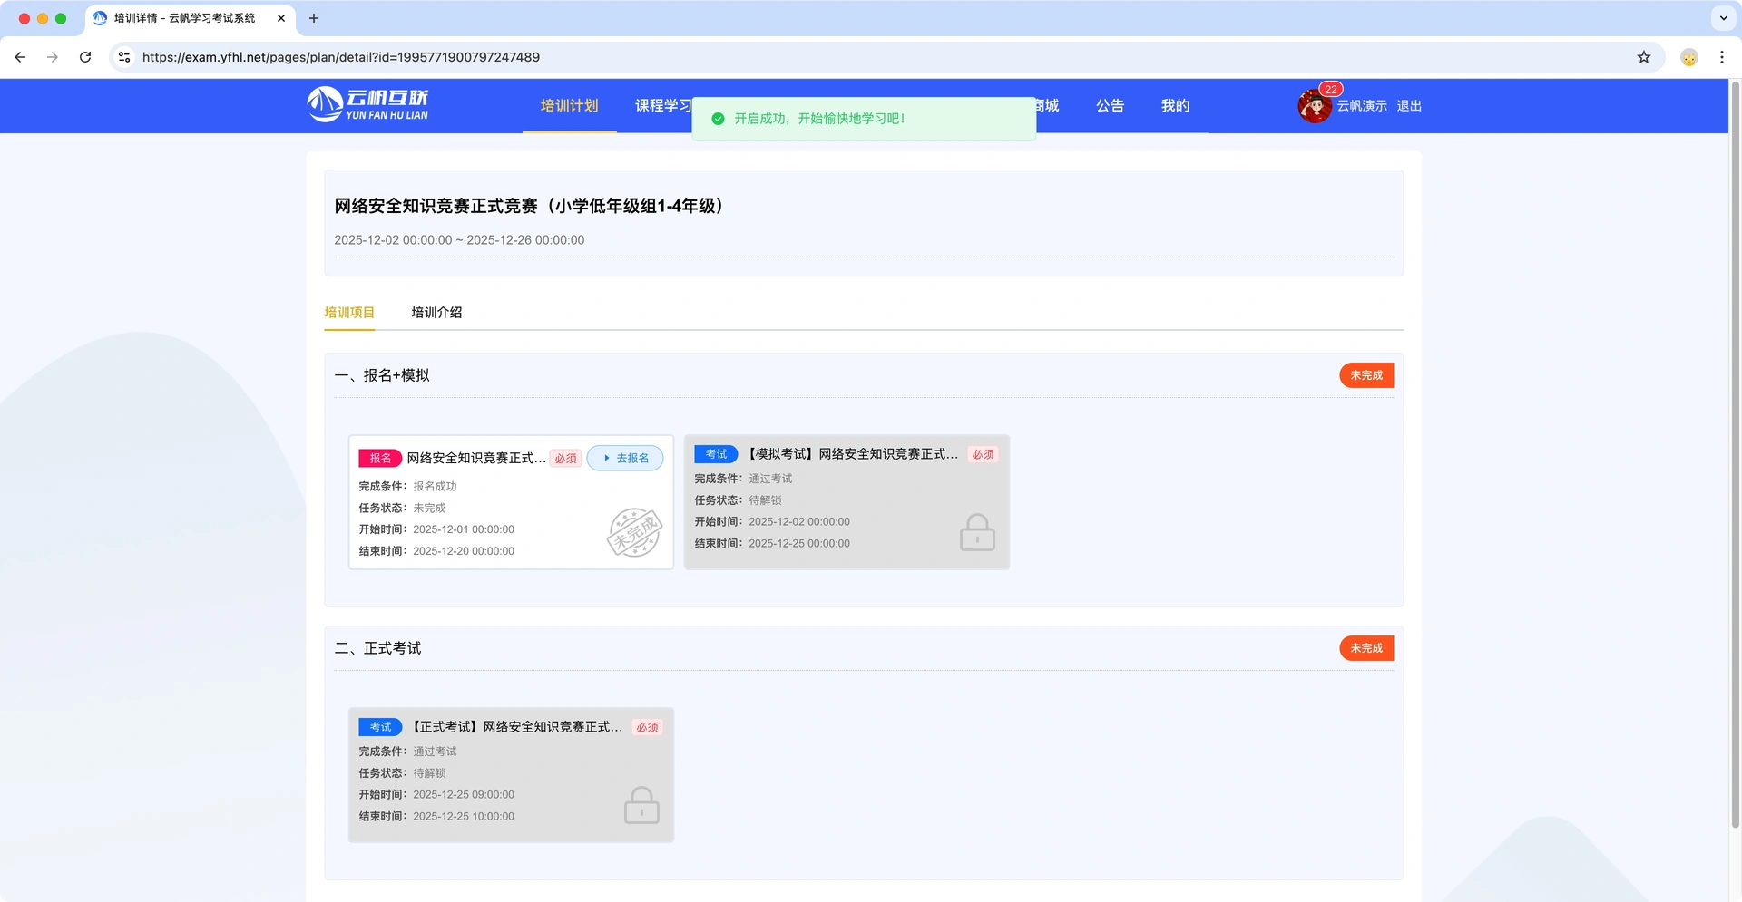Bookmark this page with star icon

click(1644, 57)
